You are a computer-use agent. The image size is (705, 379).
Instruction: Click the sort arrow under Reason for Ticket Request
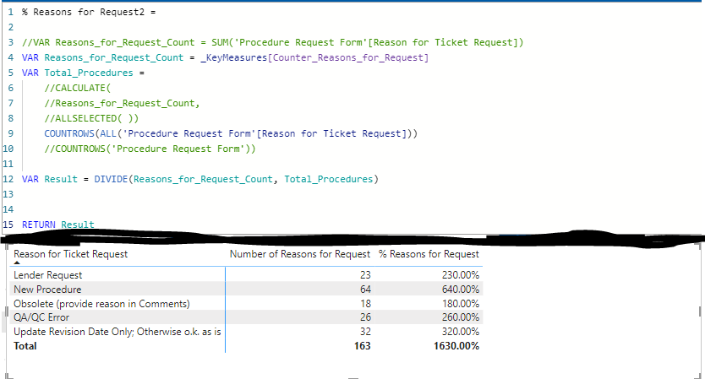(x=17, y=263)
